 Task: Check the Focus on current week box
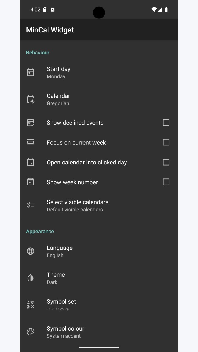point(166,142)
